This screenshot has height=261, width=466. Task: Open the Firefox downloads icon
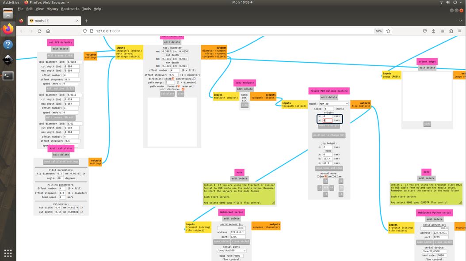(433, 31)
